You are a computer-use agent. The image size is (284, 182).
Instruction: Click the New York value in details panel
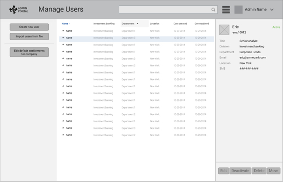coord(245,63)
